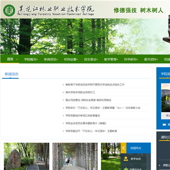Open news 学院全体党员收看专题教育片
170x170 pixels.
click(x=86, y=123)
